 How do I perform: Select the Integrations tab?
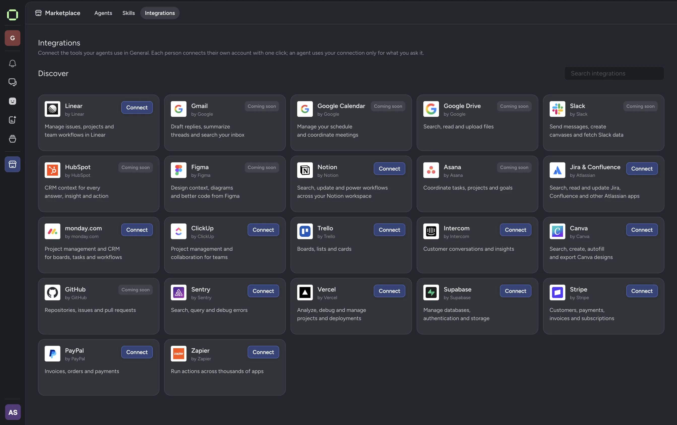160,13
